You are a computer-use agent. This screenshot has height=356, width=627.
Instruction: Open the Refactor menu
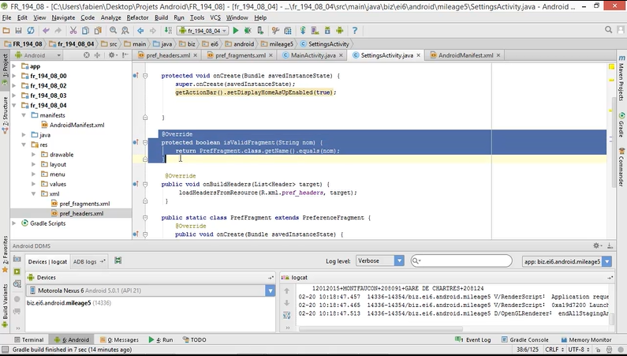(137, 17)
